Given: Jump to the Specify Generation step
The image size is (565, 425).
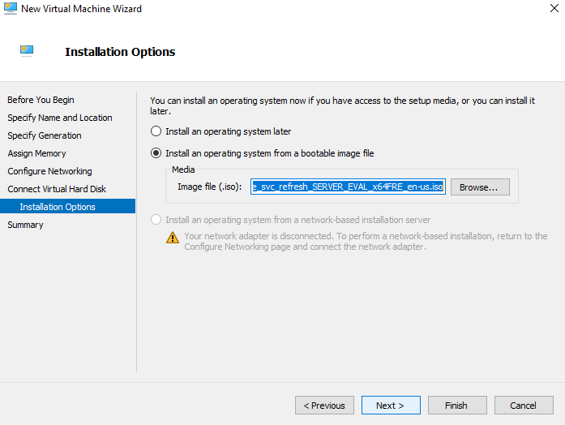Looking at the screenshot, I should (x=45, y=135).
